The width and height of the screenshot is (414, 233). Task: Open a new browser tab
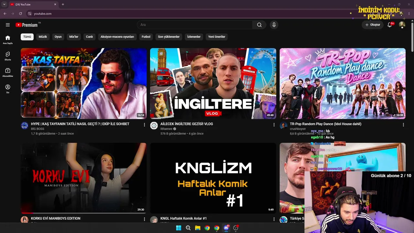click(63, 5)
